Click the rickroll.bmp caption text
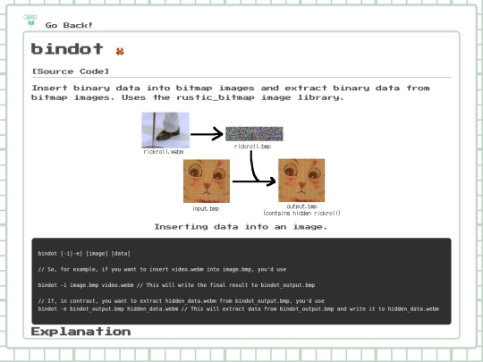 click(x=252, y=147)
